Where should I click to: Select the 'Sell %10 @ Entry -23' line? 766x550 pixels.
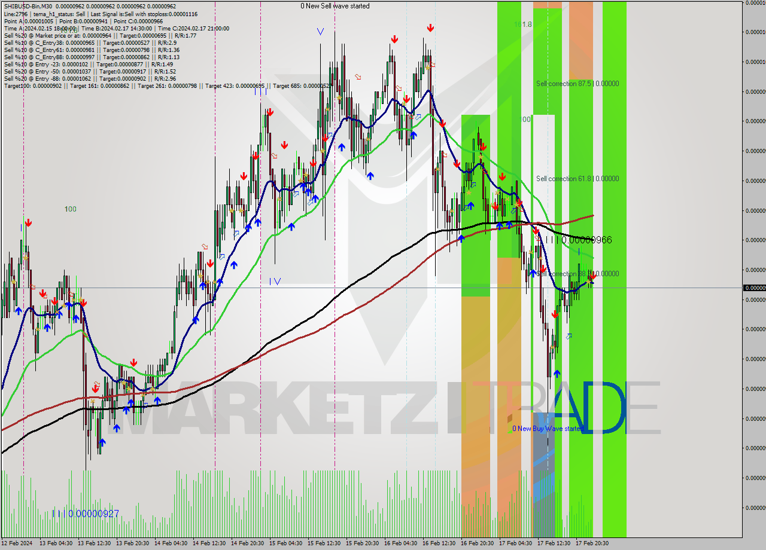[x=88, y=64]
